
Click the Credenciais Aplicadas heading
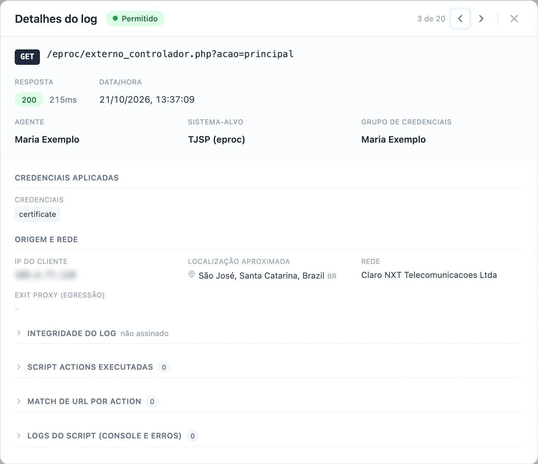pyautogui.click(x=67, y=178)
